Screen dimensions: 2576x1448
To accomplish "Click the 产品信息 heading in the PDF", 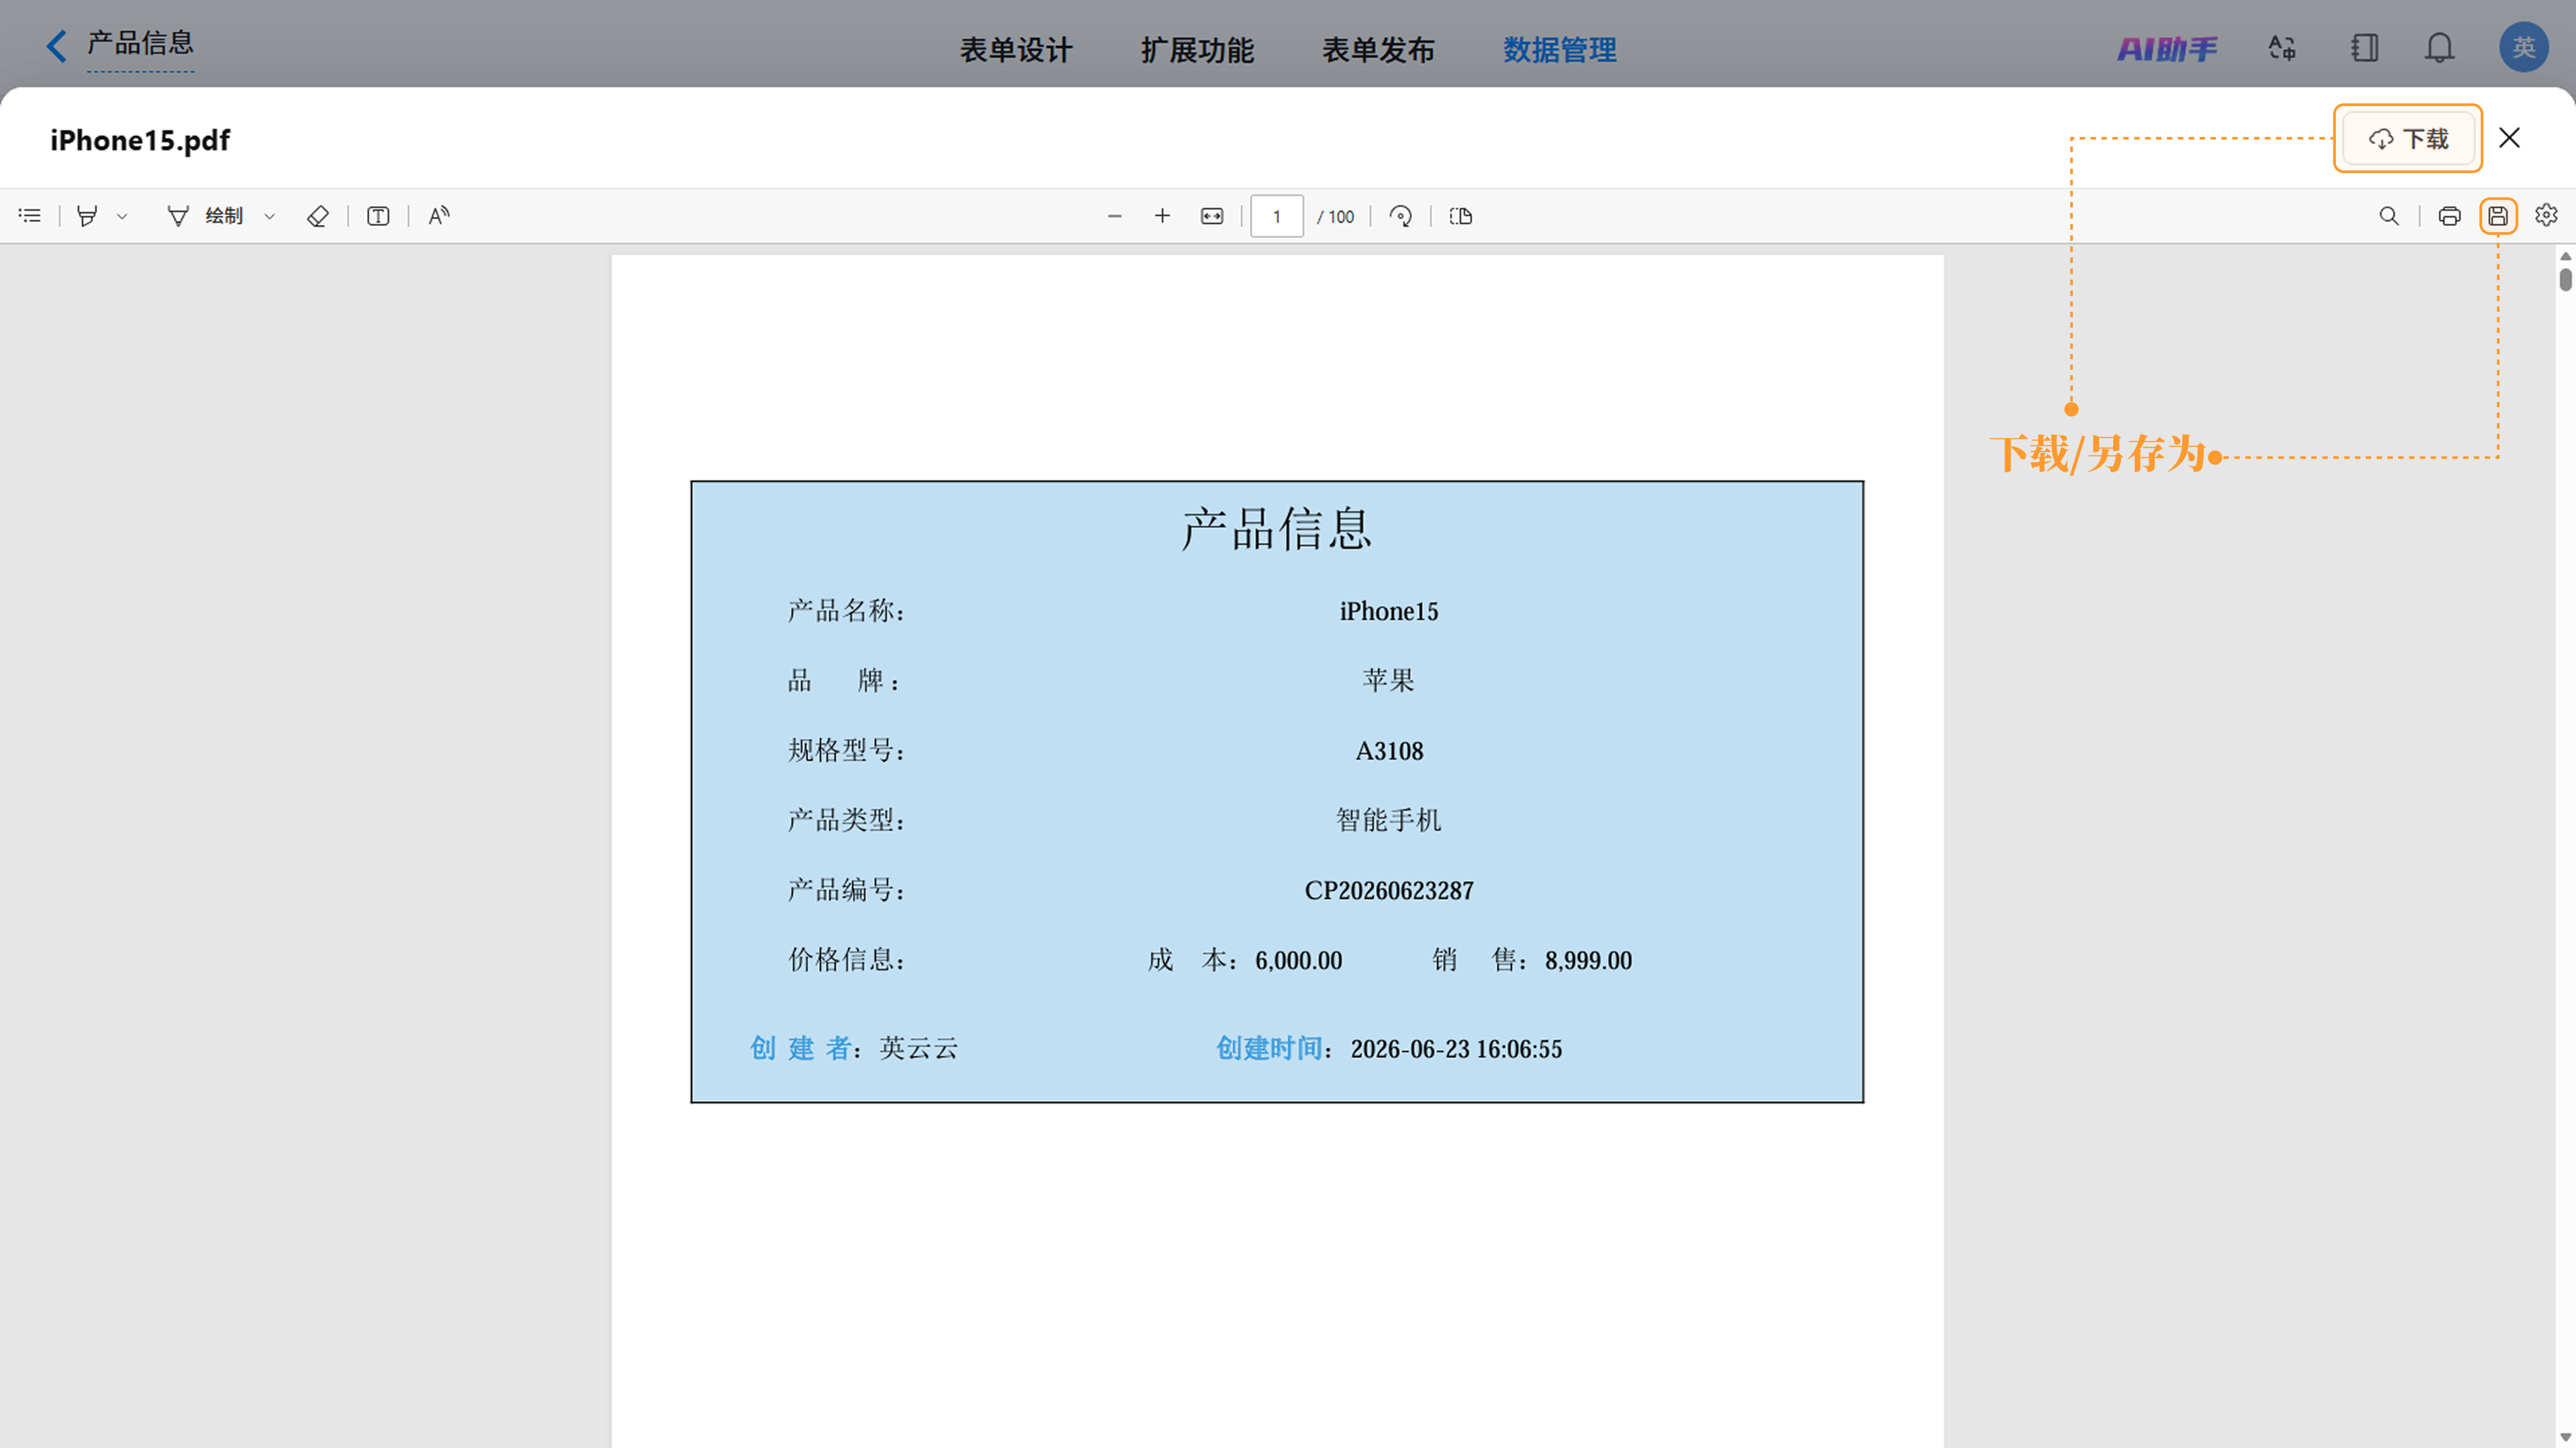I will coord(1277,528).
